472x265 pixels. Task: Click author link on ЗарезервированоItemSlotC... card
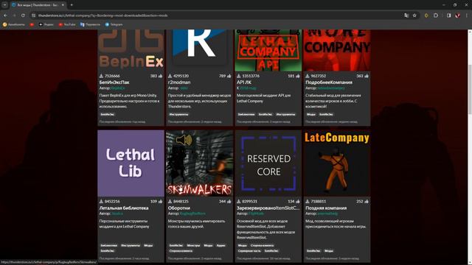pyautogui.click(x=256, y=213)
